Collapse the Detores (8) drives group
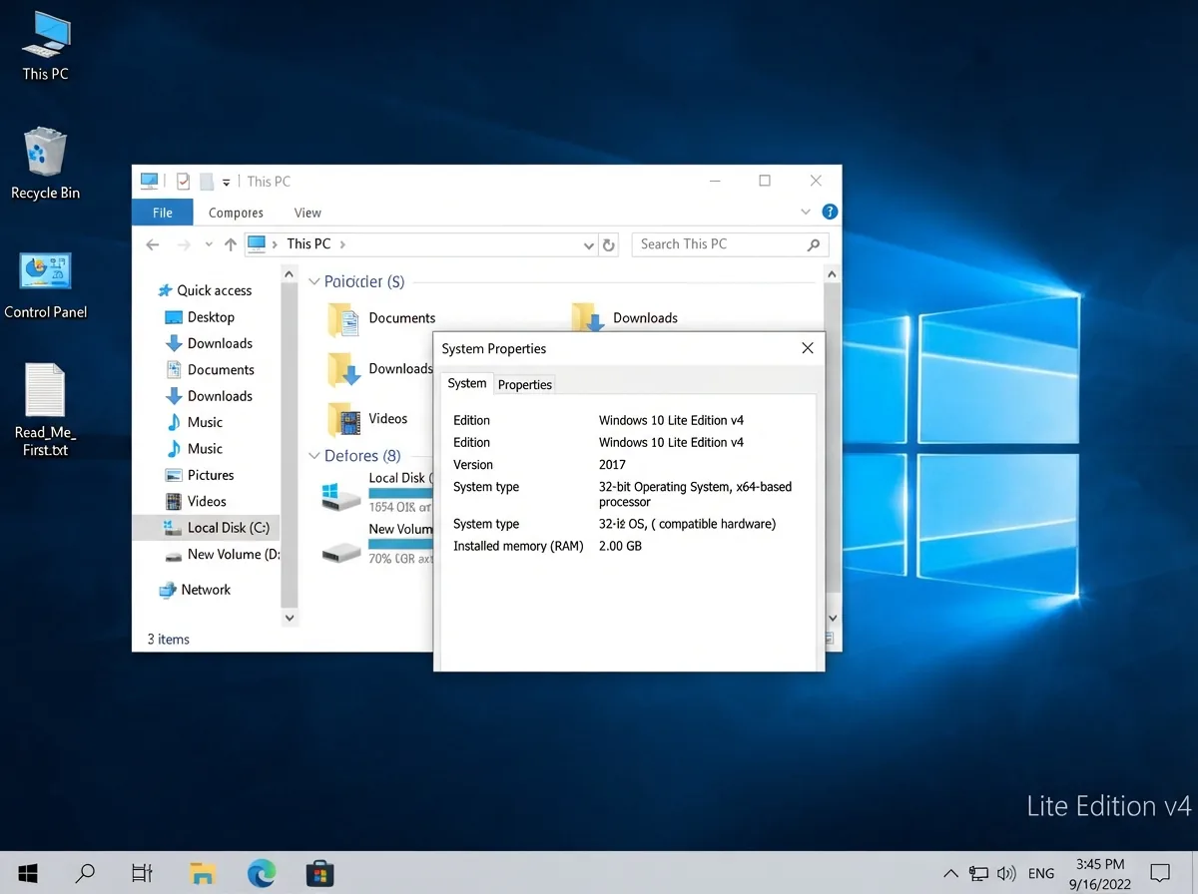1198x894 pixels. [314, 456]
